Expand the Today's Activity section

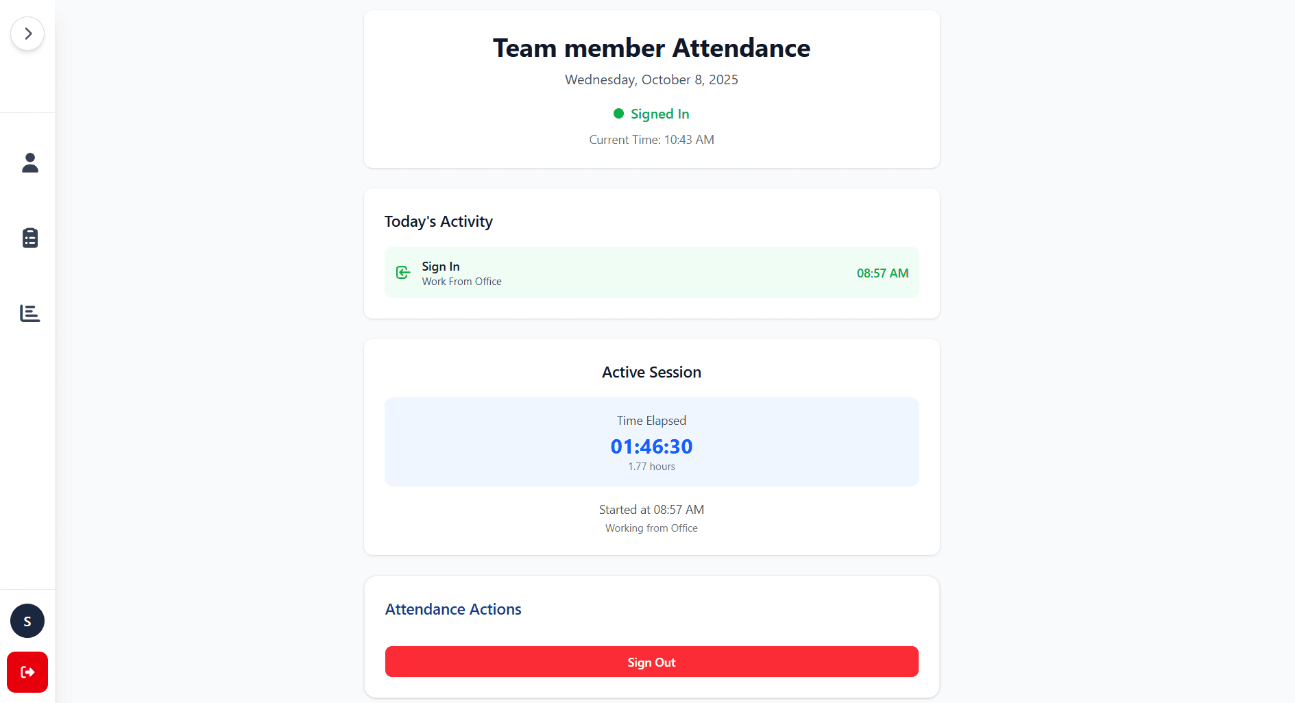pyautogui.click(x=438, y=221)
